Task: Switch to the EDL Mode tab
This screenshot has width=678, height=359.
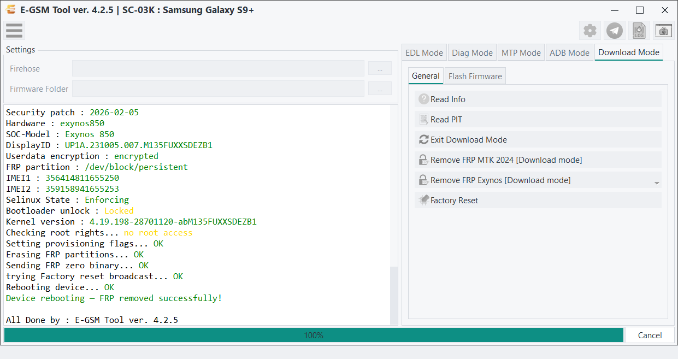Action: point(424,52)
